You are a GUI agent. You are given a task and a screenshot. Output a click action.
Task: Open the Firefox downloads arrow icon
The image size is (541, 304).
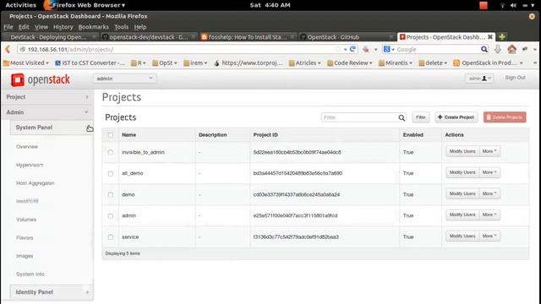tap(498, 49)
